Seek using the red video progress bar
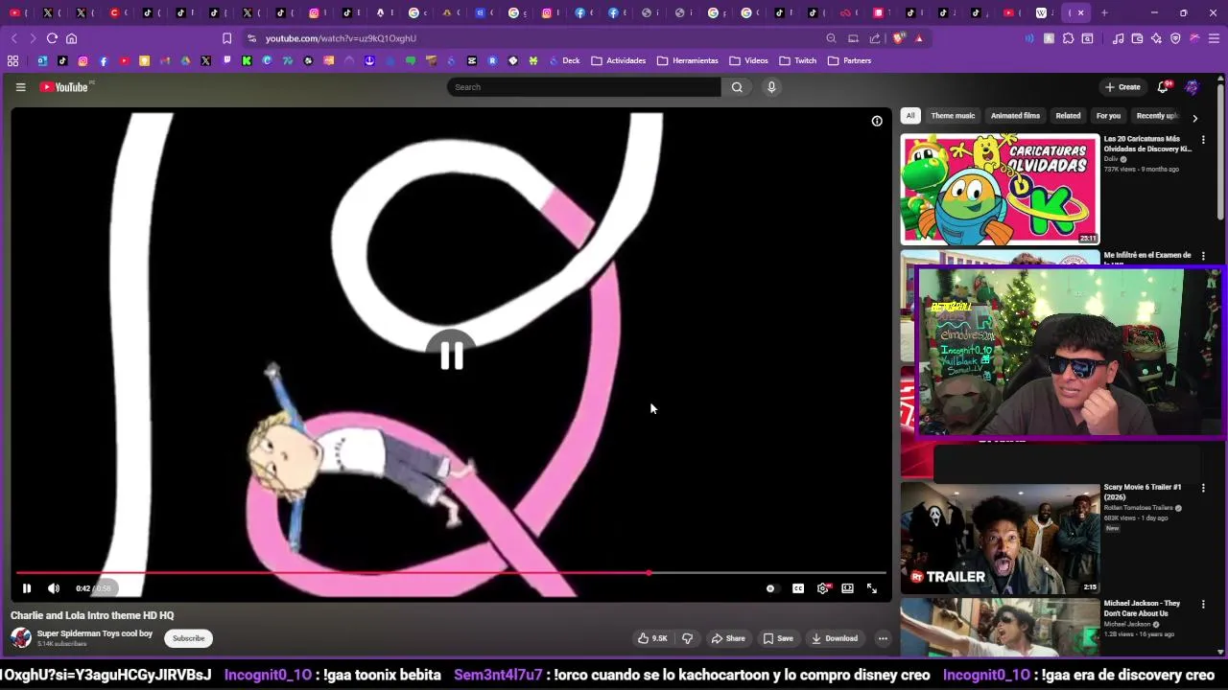 451,573
